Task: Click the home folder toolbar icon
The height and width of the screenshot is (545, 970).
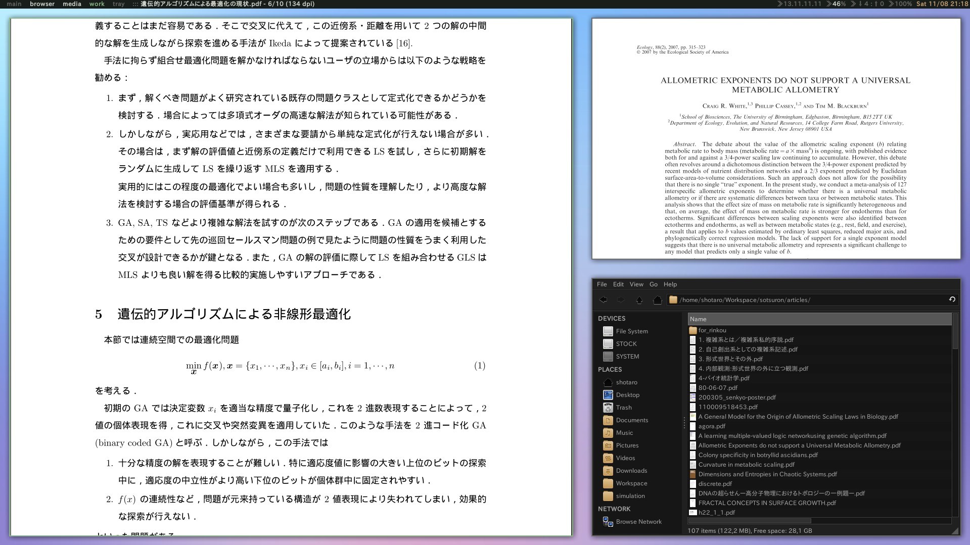Action: tap(657, 300)
